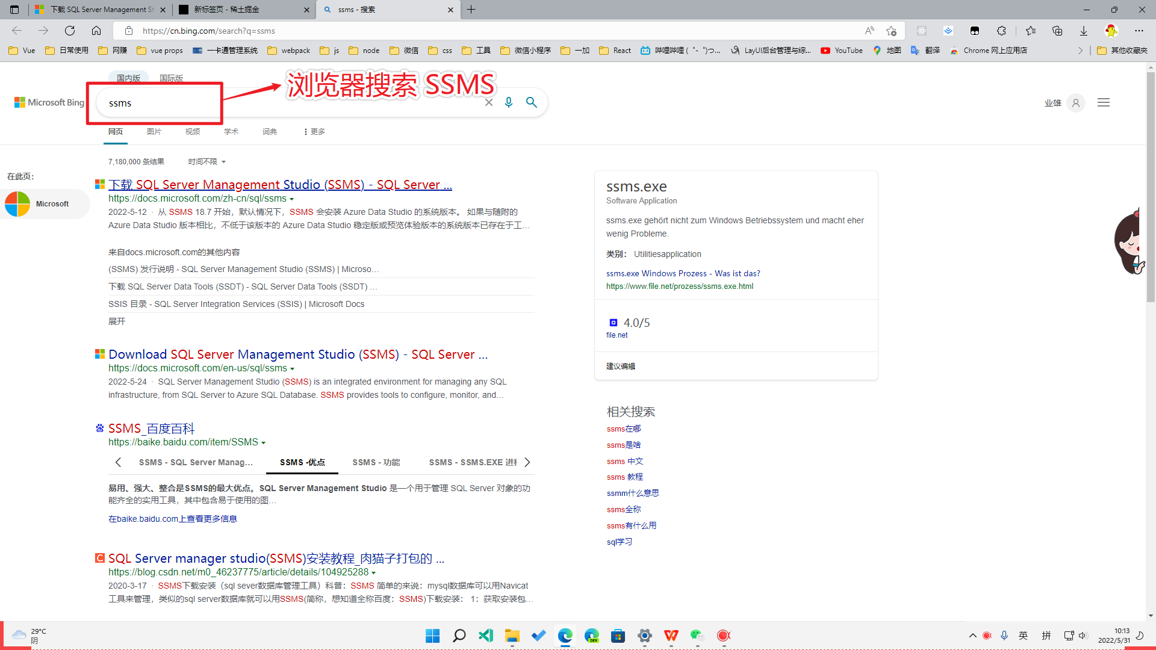The width and height of the screenshot is (1156, 650).
Task: Open the Bing hamburger menu
Action: pyautogui.click(x=1104, y=103)
